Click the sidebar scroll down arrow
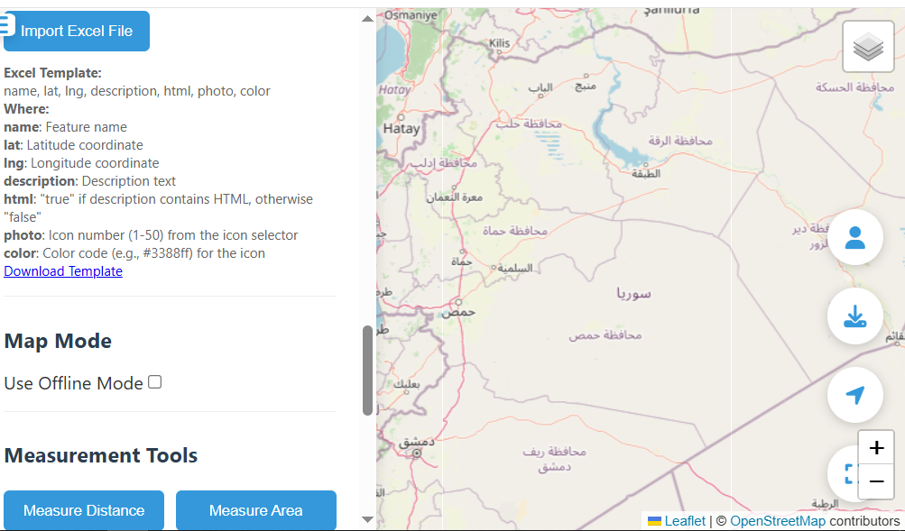The image size is (905, 531). (367, 519)
